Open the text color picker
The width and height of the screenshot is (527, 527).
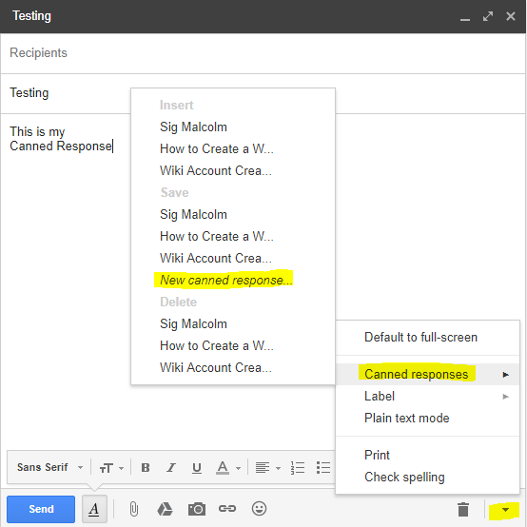[x=228, y=467]
